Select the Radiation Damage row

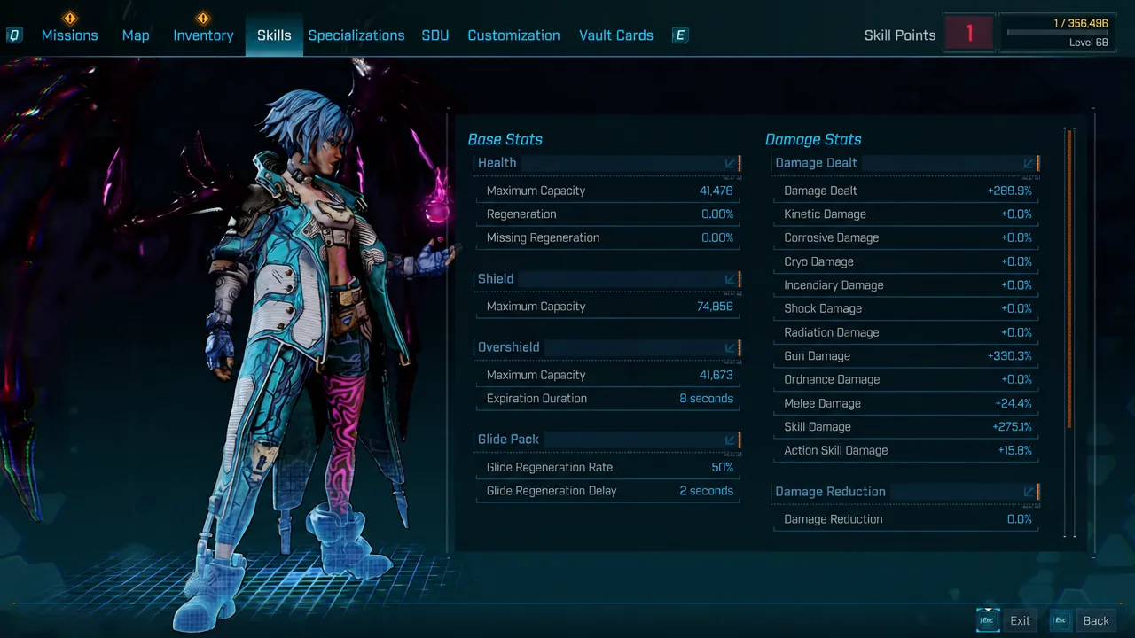point(906,332)
